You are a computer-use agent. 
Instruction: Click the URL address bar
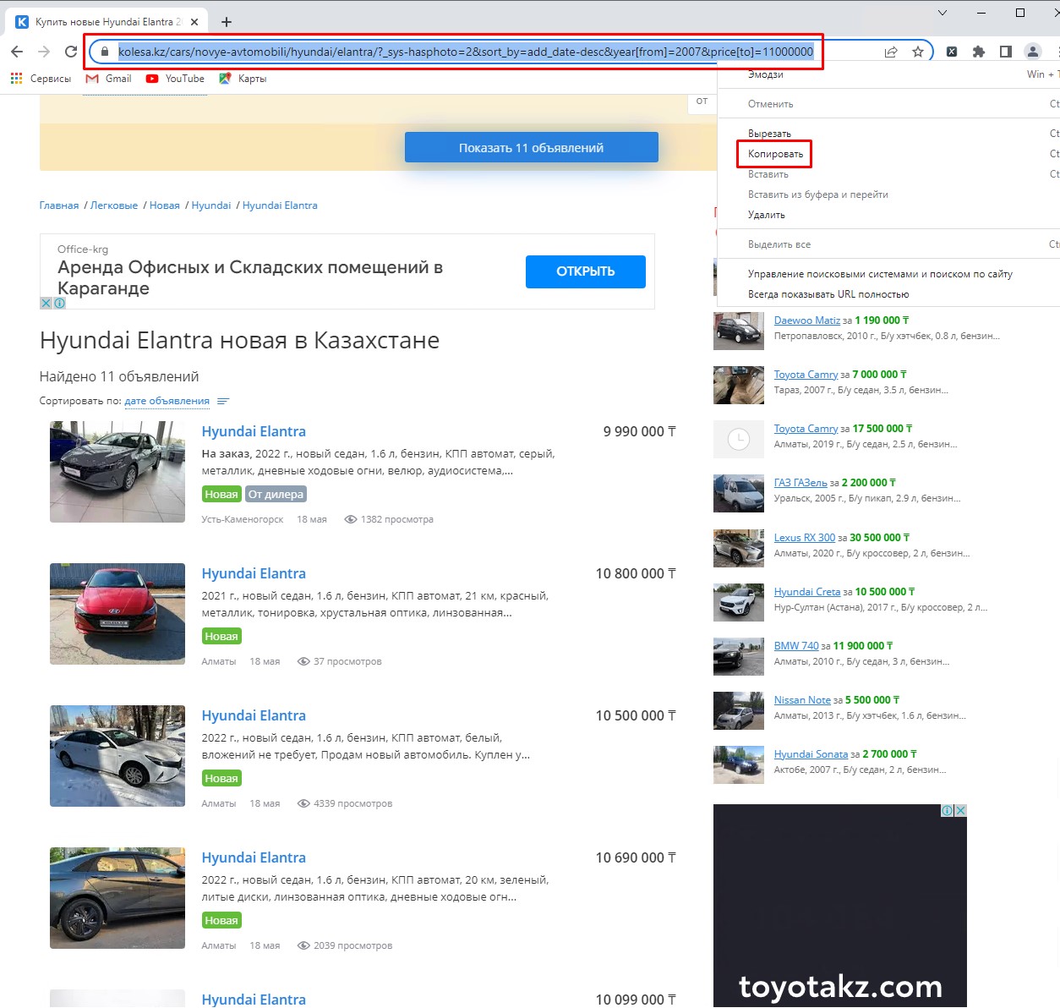tap(465, 52)
